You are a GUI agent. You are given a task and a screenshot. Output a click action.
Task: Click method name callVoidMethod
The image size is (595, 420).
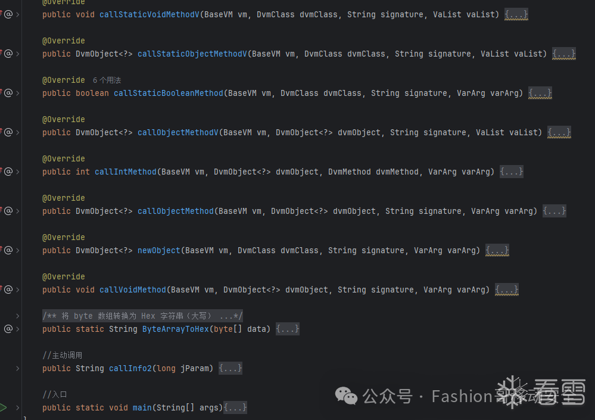(133, 290)
